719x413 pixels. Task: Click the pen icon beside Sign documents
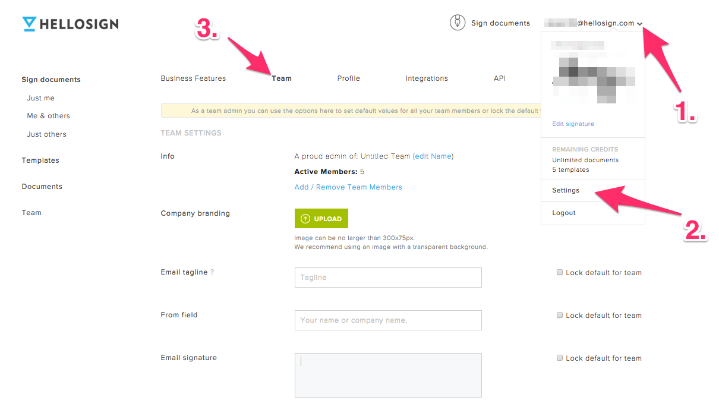coord(457,23)
